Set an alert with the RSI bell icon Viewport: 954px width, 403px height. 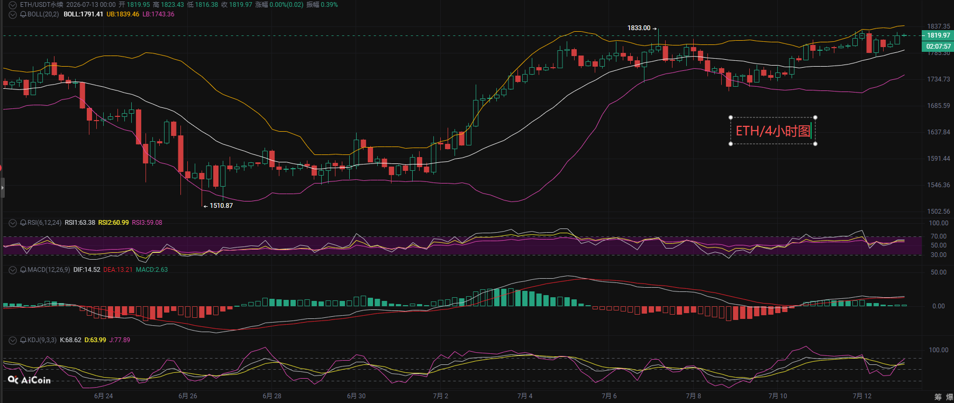[x=23, y=223]
